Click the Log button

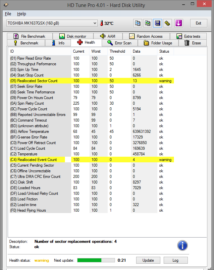pyautogui.click(x=176, y=260)
